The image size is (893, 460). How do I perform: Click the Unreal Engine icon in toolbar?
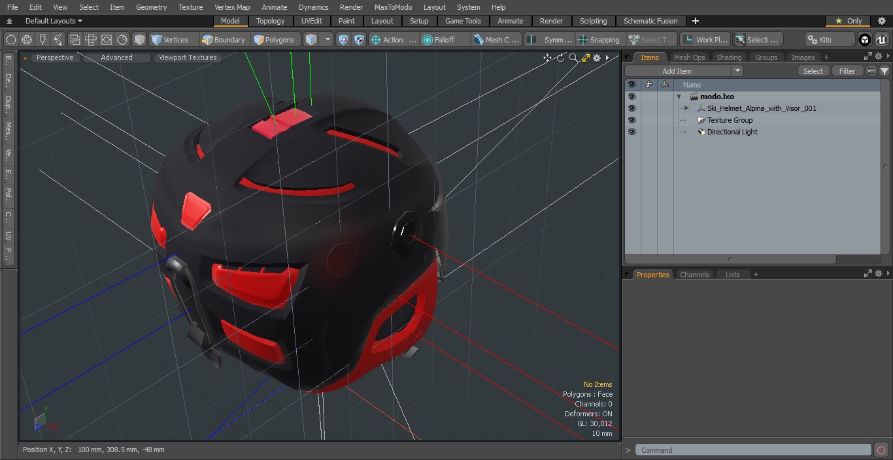[x=881, y=40]
